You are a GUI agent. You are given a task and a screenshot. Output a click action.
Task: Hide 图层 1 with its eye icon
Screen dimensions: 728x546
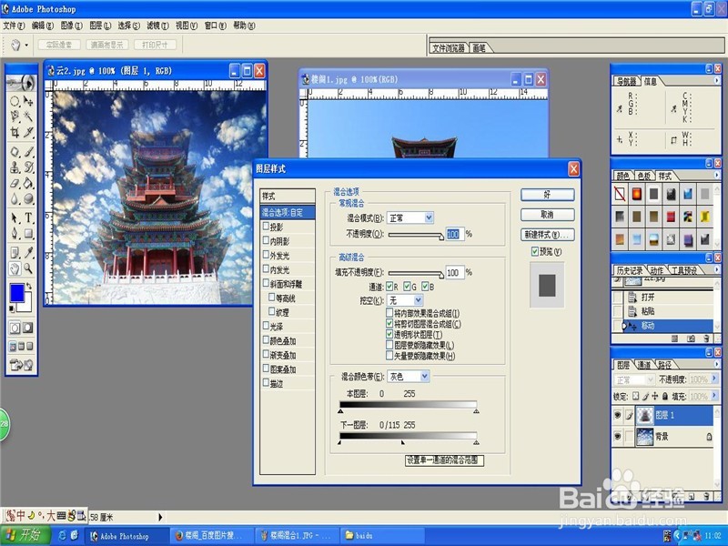[618, 415]
